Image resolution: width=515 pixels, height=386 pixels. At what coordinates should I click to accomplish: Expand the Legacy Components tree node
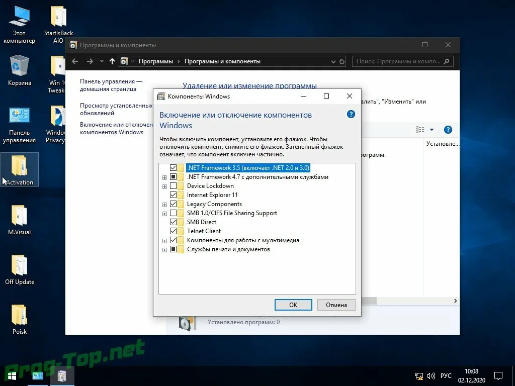164,205
